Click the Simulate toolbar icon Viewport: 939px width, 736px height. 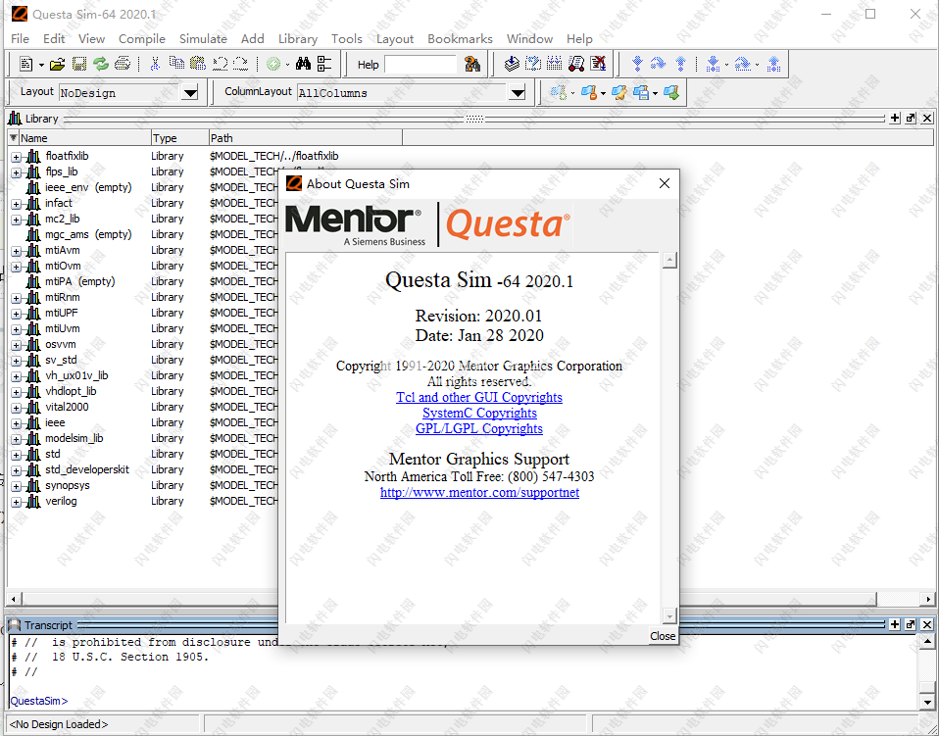pos(555,64)
